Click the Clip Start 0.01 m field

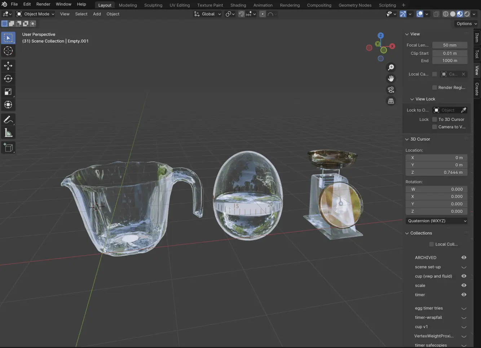(x=450, y=53)
